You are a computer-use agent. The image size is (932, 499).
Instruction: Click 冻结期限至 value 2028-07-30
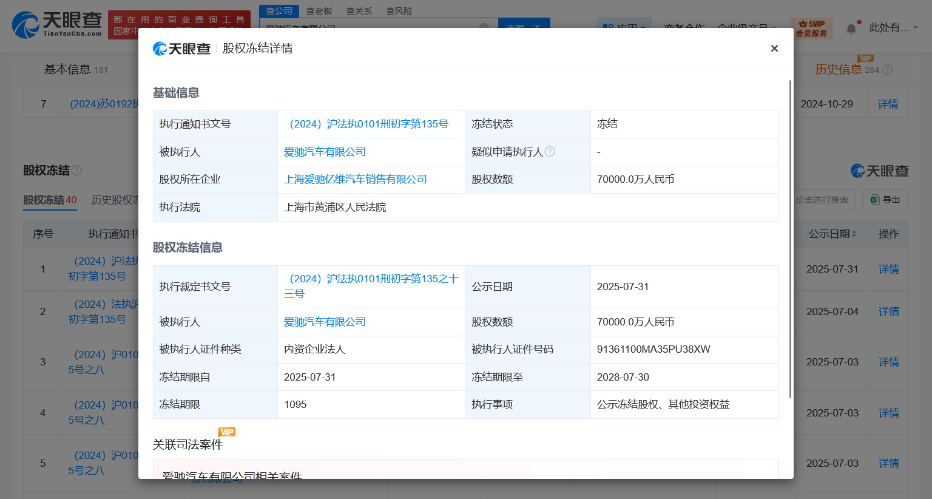(623, 377)
